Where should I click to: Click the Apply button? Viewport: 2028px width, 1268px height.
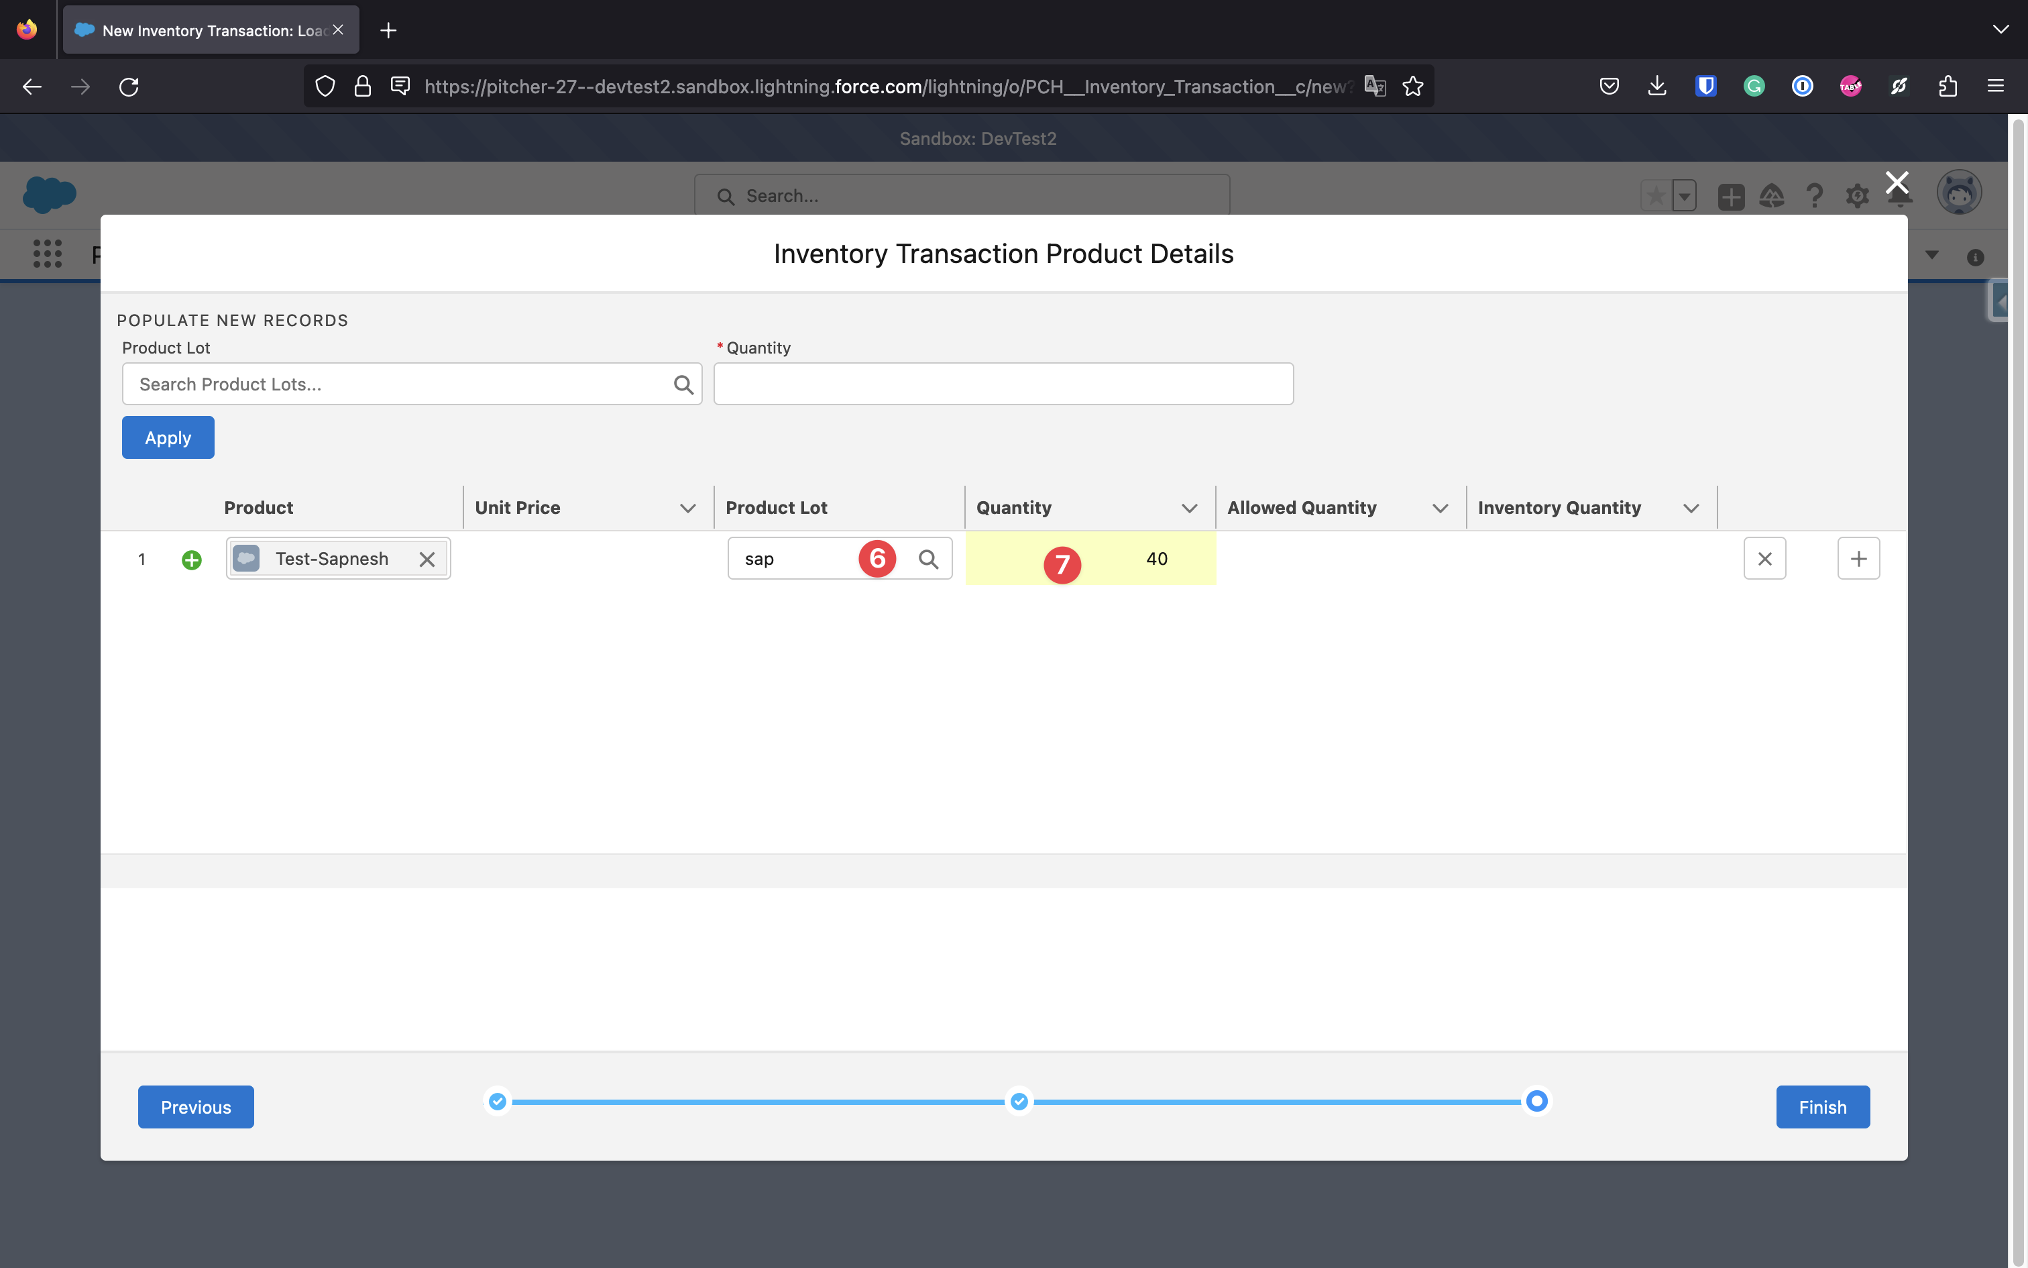pyautogui.click(x=168, y=437)
